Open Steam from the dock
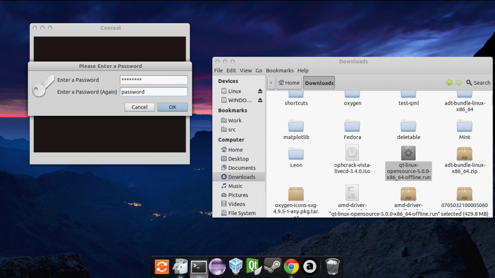 (272, 266)
